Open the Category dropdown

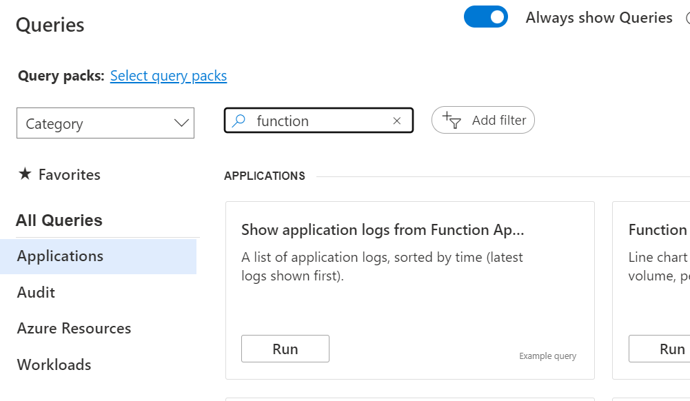[105, 123]
